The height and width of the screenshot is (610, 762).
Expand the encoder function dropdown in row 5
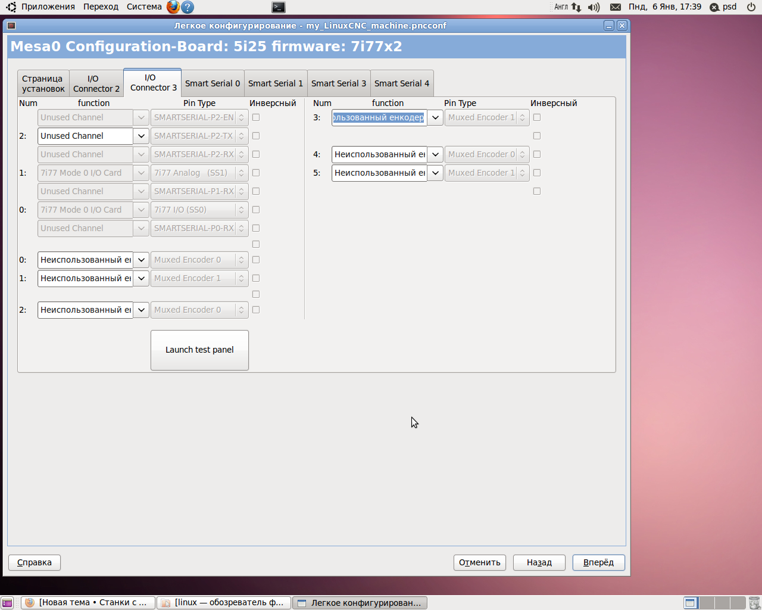click(435, 173)
